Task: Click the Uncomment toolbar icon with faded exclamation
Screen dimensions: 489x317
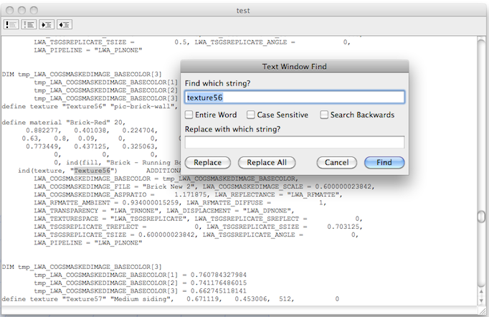Action: pyautogui.click(x=29, y=24)
